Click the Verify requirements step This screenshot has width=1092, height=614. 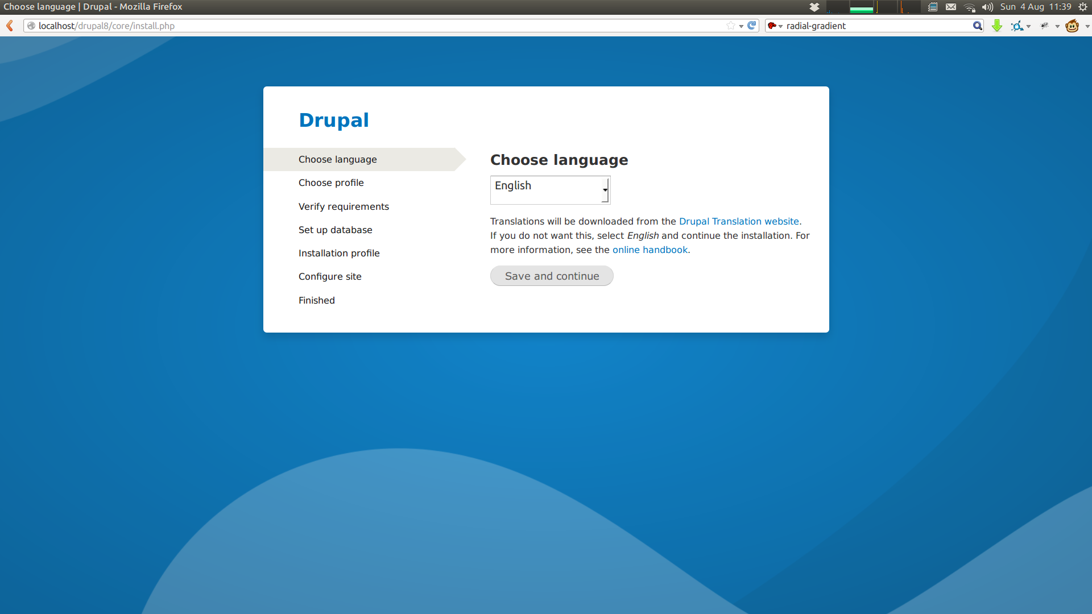pyautogui.click(x=344, y=206)
